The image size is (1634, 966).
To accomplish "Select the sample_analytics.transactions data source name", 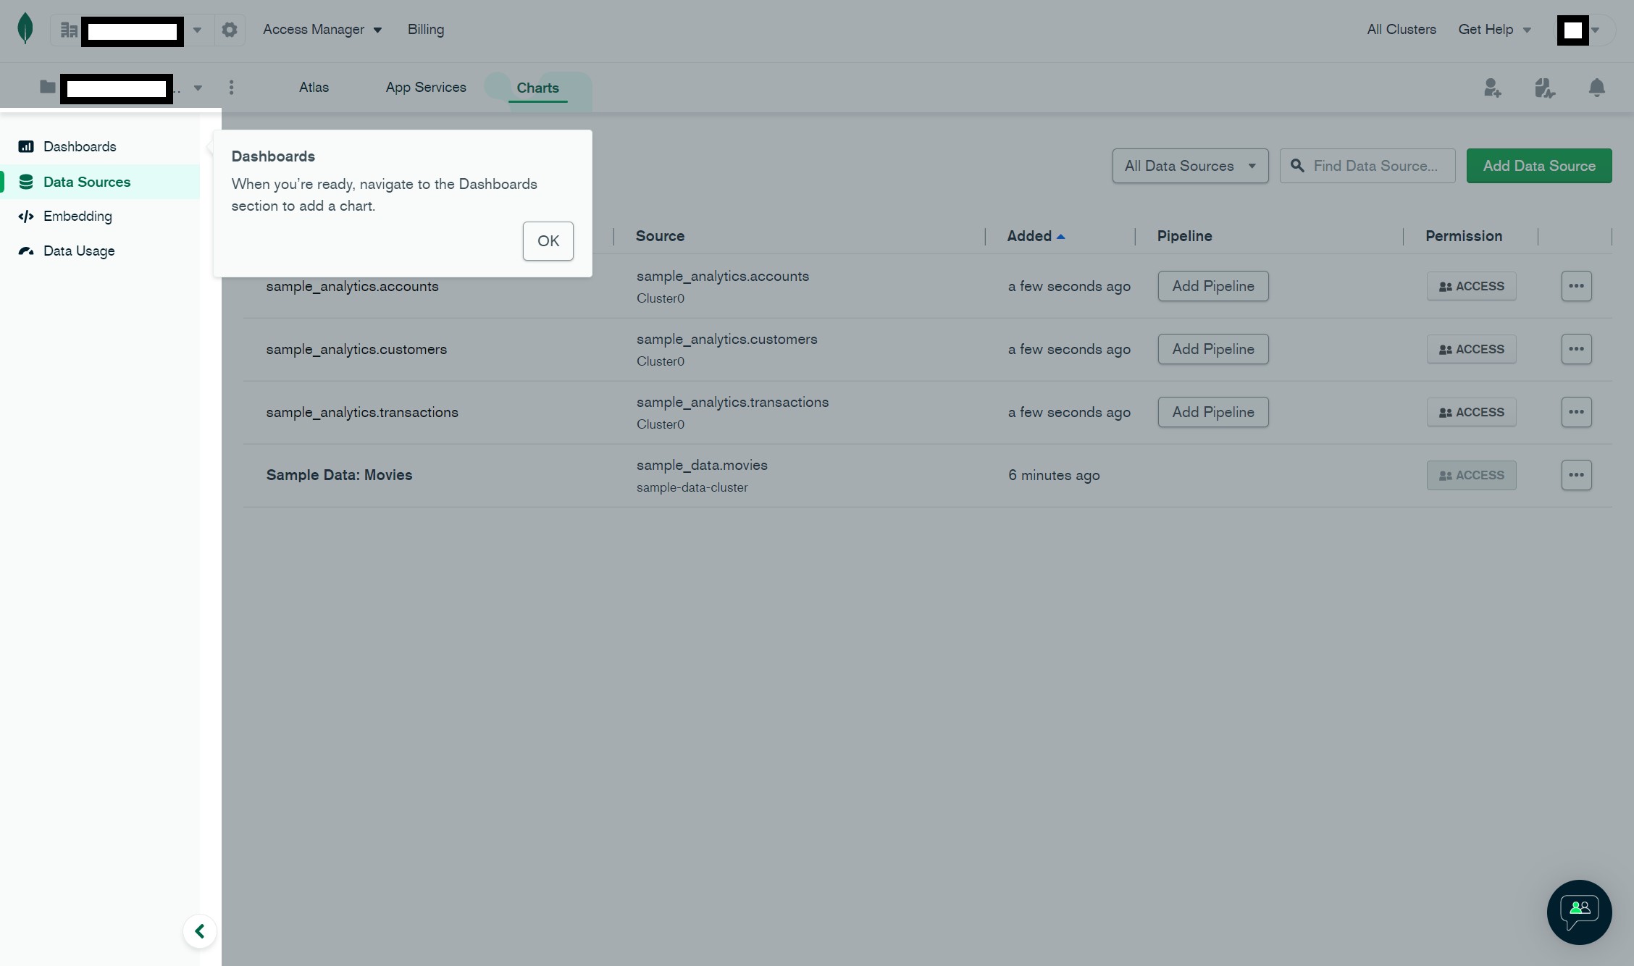I will [362, 413].
